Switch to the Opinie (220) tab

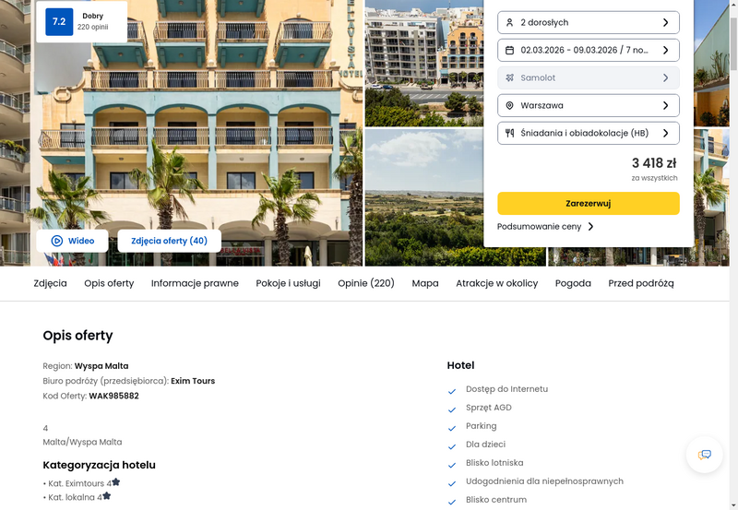365,283
